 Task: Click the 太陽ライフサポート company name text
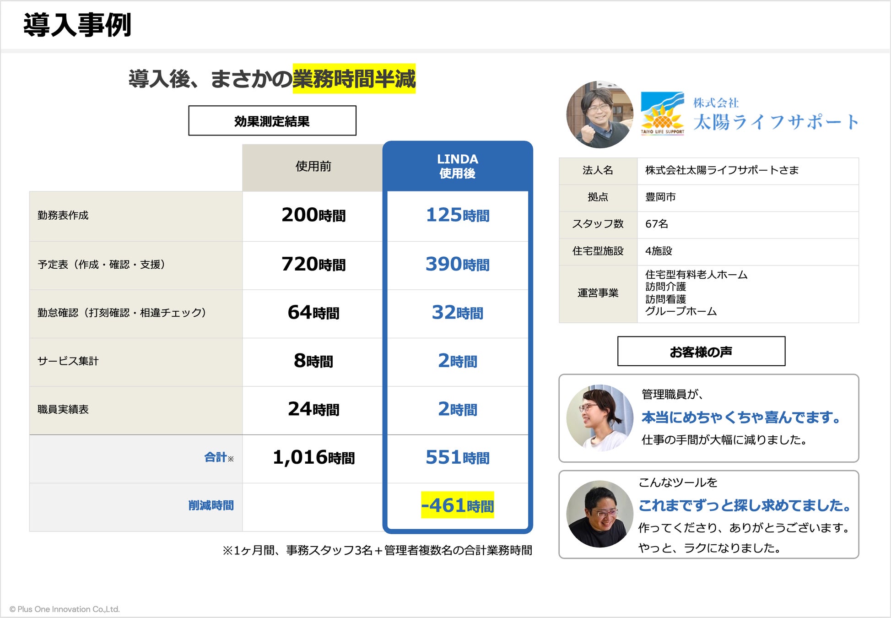pos(775,122)
